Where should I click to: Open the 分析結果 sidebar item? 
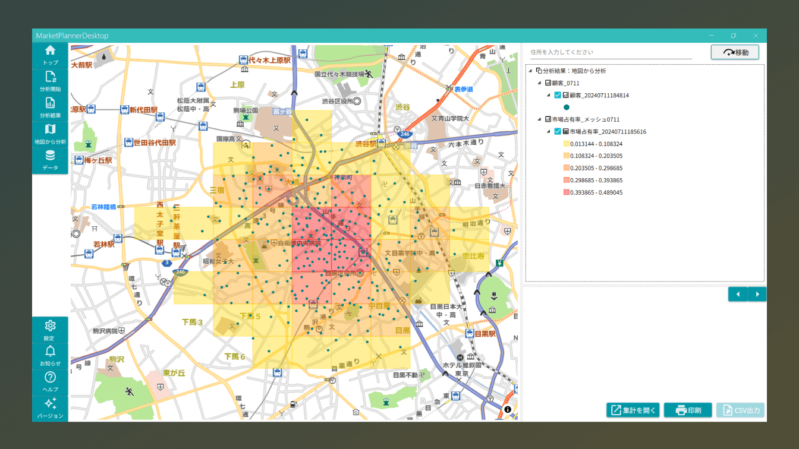point(51,108)
